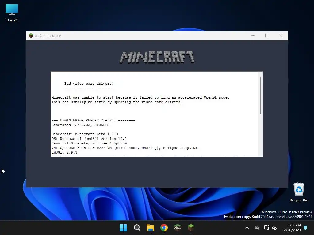Open the This PC desktop icon

pos(12,13)
